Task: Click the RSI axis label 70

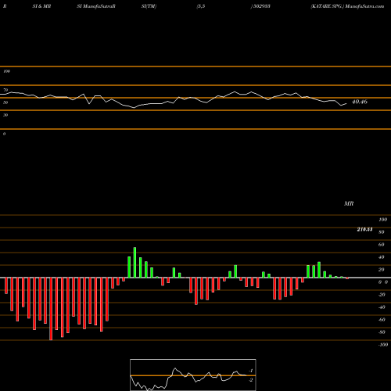Action: coord(5,90)
